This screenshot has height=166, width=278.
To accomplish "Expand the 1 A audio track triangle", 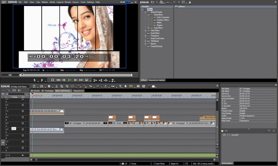I will (x=7, y=155).
